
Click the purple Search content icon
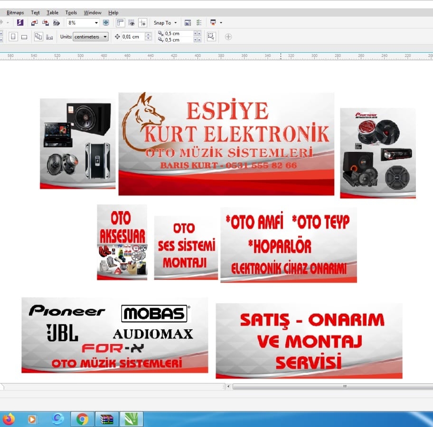(x=20, y=23)
